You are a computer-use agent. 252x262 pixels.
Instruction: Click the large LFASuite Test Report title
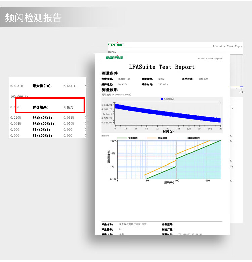point(162,67)
